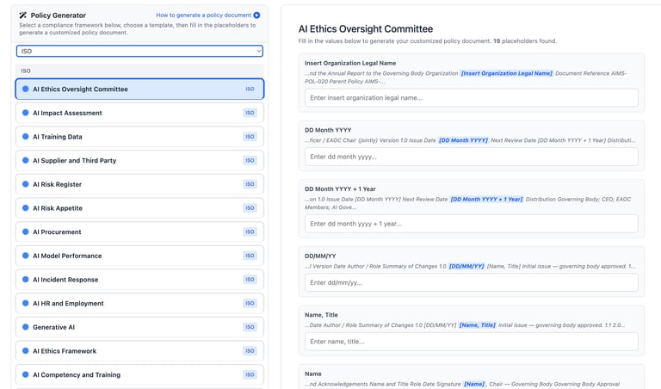Open 'How to generate a policy document' link
Screen dimensions: 661x389
(x=203, y=15)
